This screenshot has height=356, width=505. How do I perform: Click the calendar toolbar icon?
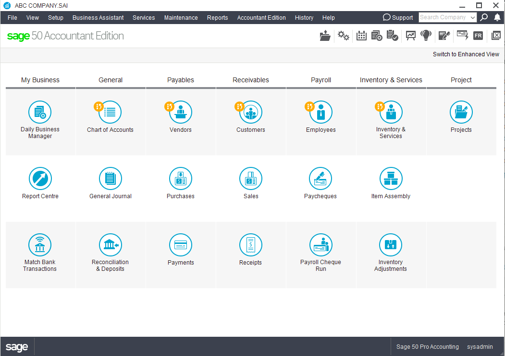(361, 36)
